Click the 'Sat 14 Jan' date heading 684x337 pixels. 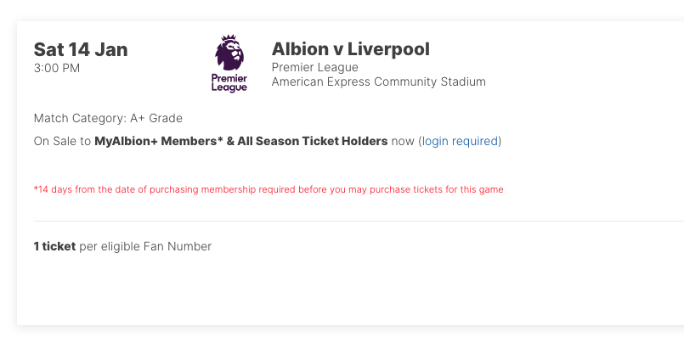81,49
